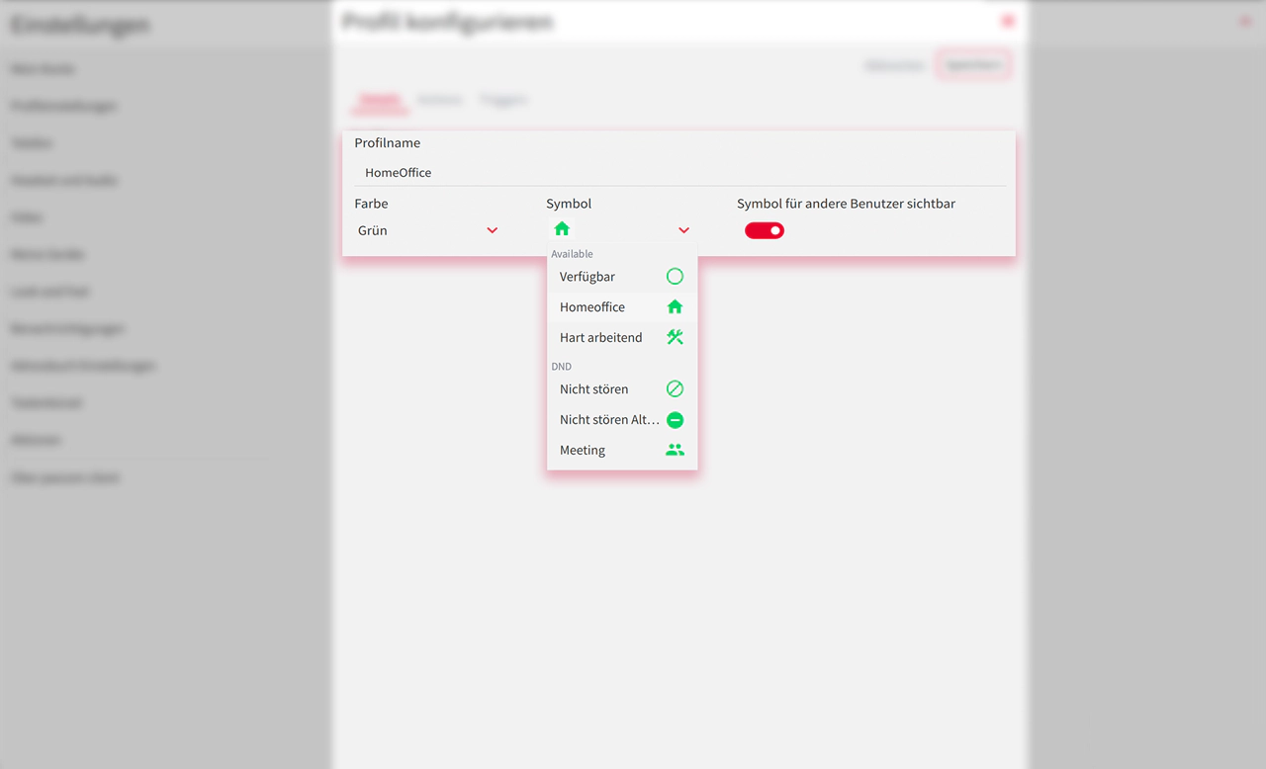
Task: Open the first entry in the Einstellungen sidebar
Action: [x=43, y=68]
